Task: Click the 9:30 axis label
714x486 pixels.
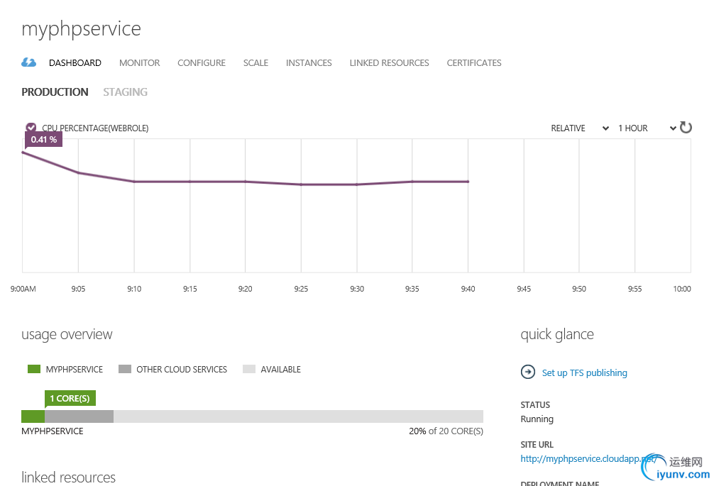Action: (357, 289)
